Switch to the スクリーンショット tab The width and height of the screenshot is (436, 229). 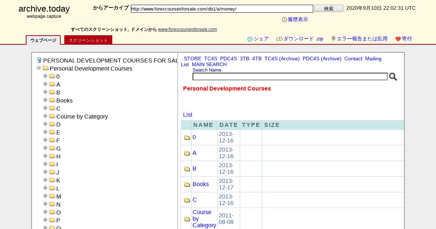(88, 40)
